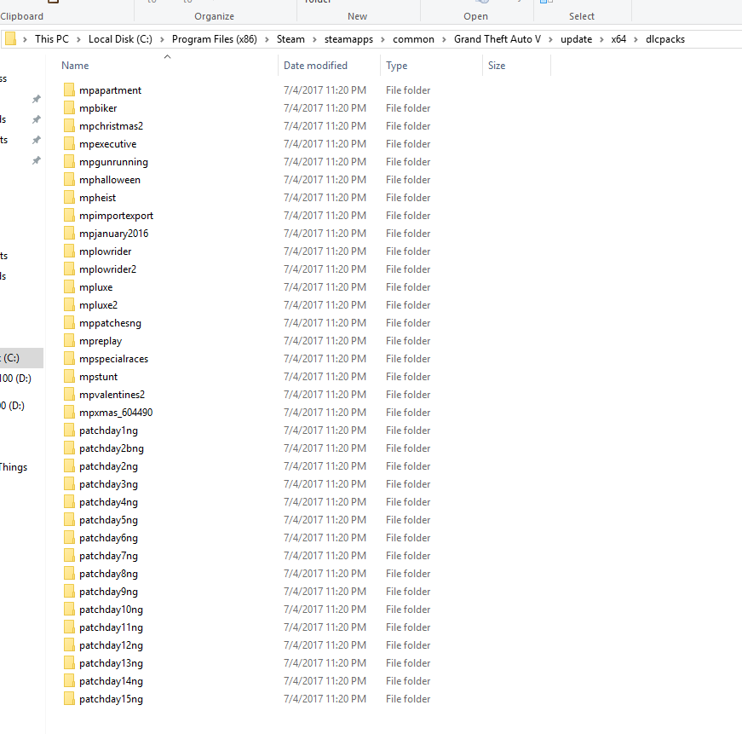Select the patchday2ng folder name
This screenshot has width=742, height=734.
coord(108,466)
